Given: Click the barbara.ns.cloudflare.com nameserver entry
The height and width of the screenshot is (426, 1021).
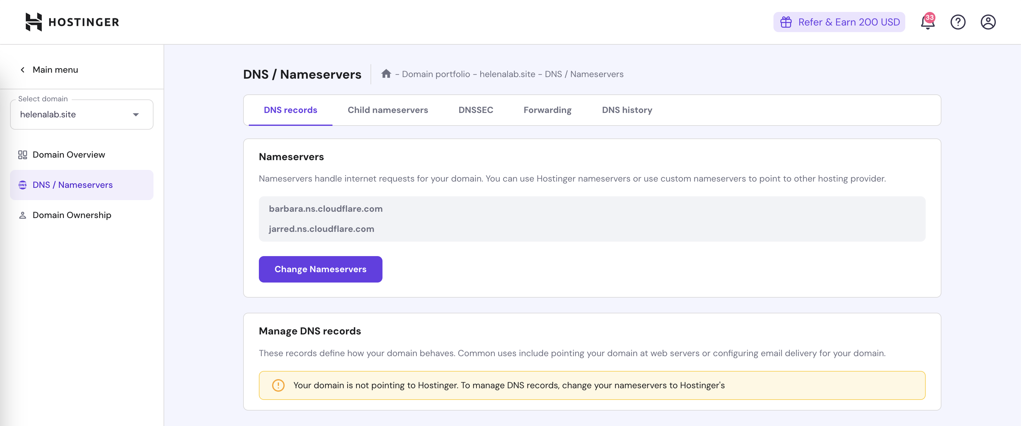Looking at the screenshot, I should (x=326, y=209).
